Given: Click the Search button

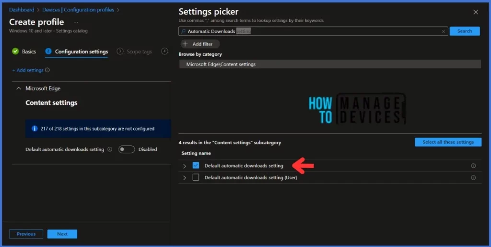Looking at the screenshot, I should click(x=464, y=31).
